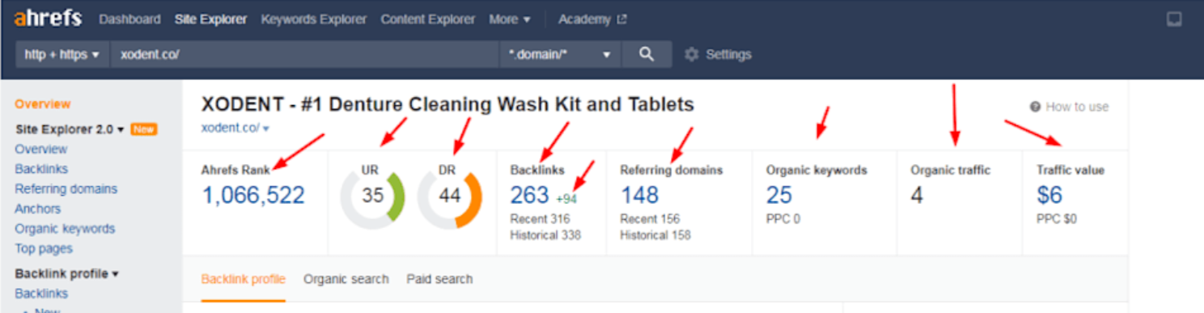1204x313 pixels.
Task: Click the How to use help icon
Action: (x=1035, y=107)
